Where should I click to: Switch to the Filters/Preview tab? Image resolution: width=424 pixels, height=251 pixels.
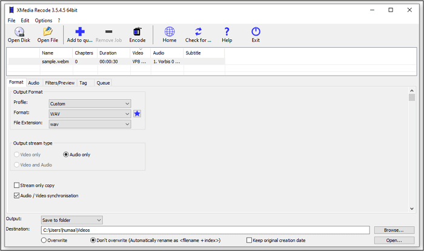click(59, 83)
